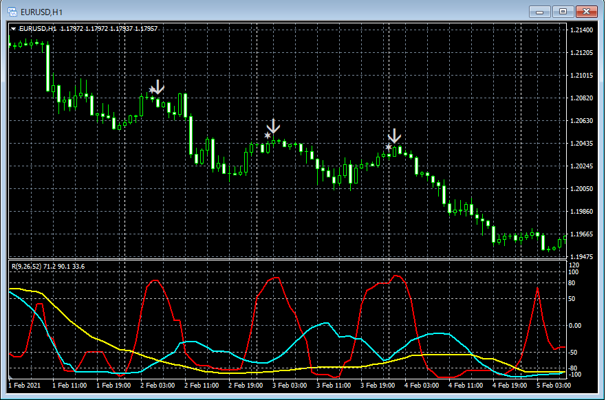The image size is (606, 400).
Task: Select the down arrow signal above 2 Feb 03:00
Action: pos(158,87)
